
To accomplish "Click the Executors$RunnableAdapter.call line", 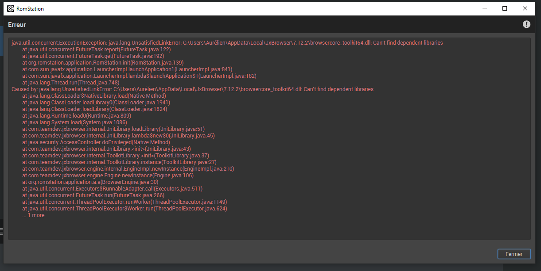I will click(x=112, y=189).
